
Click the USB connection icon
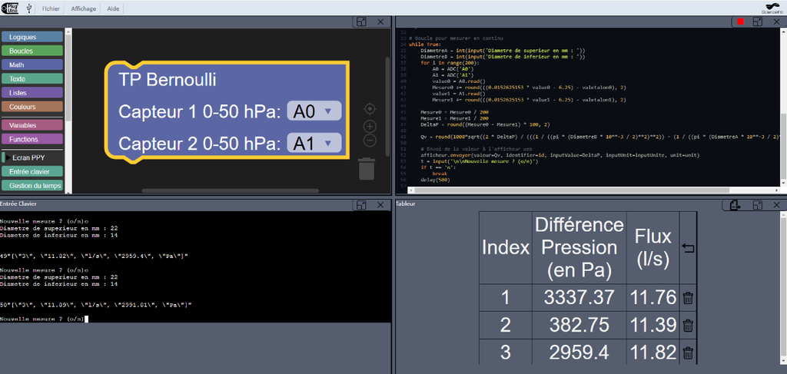pyautogui.click(x=30, y=8)
